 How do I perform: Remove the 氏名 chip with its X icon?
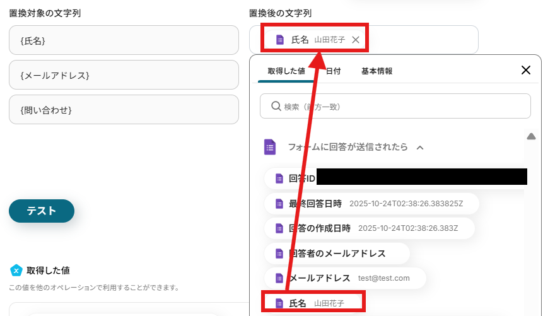(x=355, y=40)
